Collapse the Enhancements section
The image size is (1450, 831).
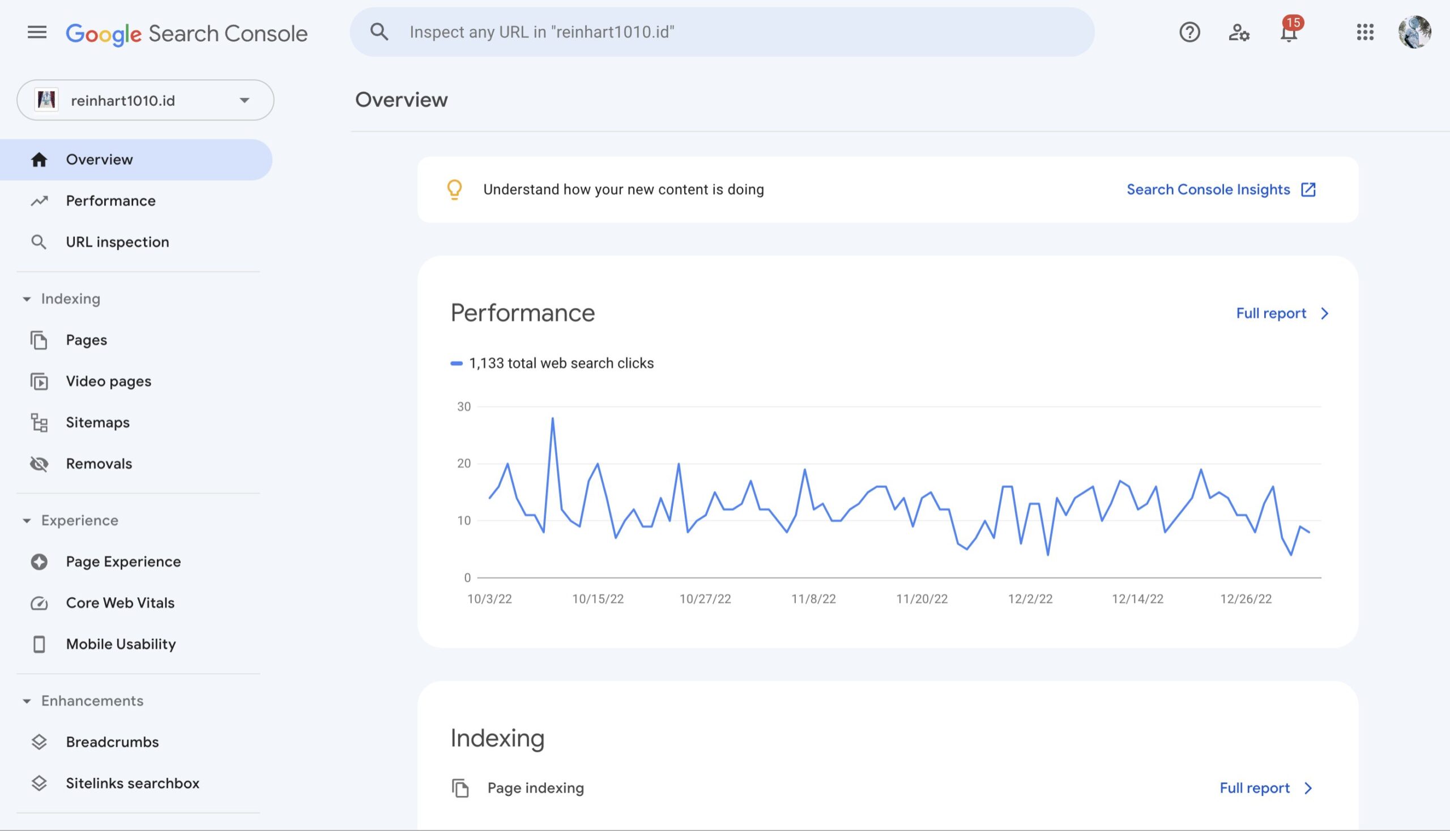[x=27, y=701]
